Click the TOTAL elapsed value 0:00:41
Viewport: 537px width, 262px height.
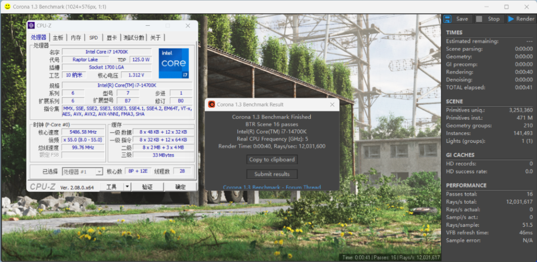[524, 87]
